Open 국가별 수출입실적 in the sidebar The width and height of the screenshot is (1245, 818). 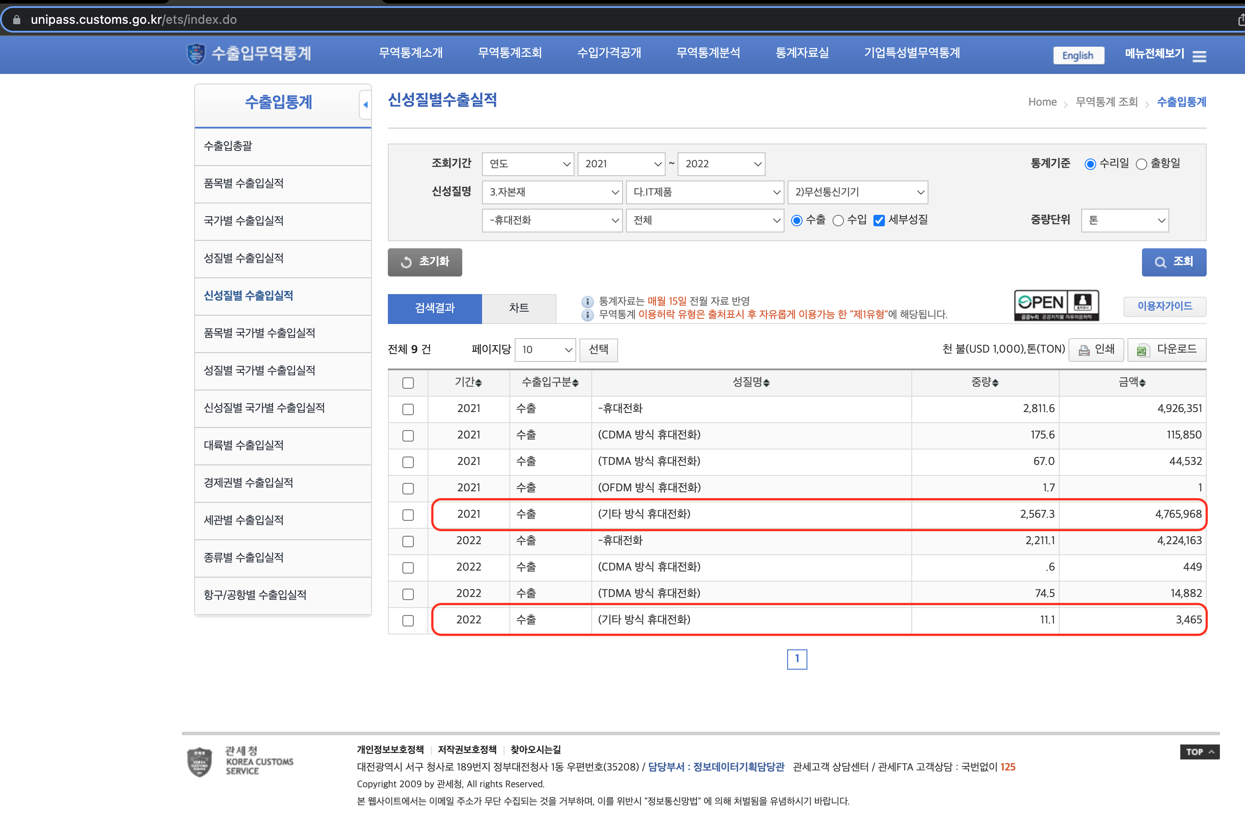click(244, 221)
